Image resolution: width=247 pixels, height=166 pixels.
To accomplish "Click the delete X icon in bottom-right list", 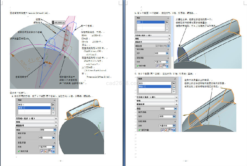I will [x=174, y=83].
